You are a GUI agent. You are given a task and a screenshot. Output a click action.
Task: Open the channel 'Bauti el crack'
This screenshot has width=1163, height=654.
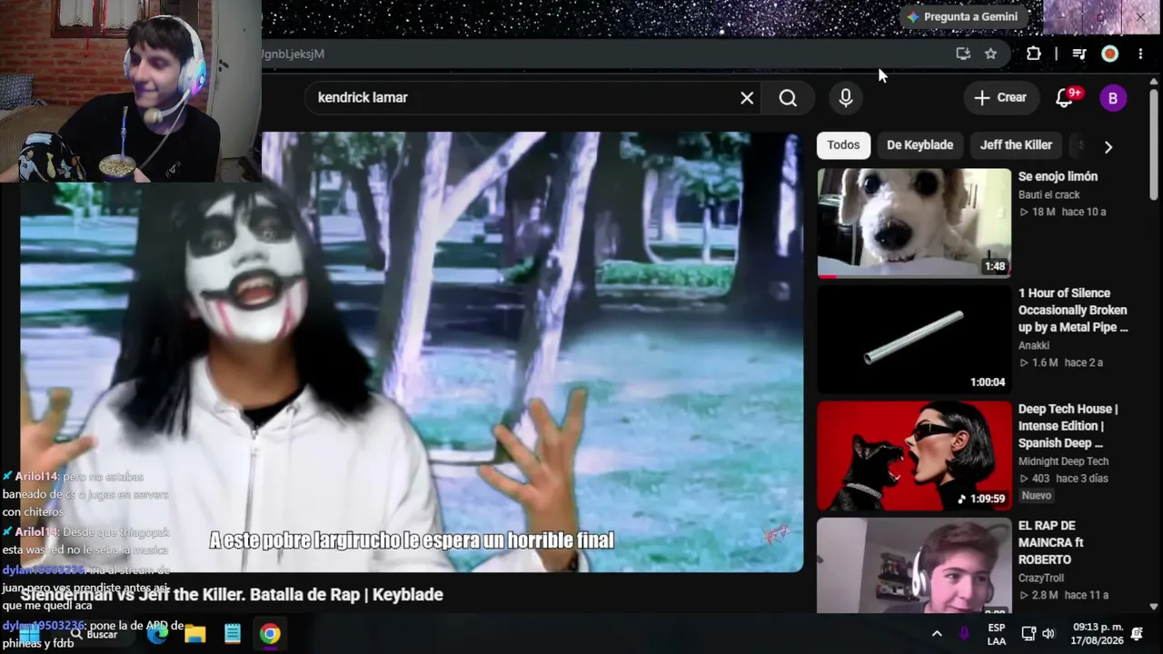(x=1049, y=195)
